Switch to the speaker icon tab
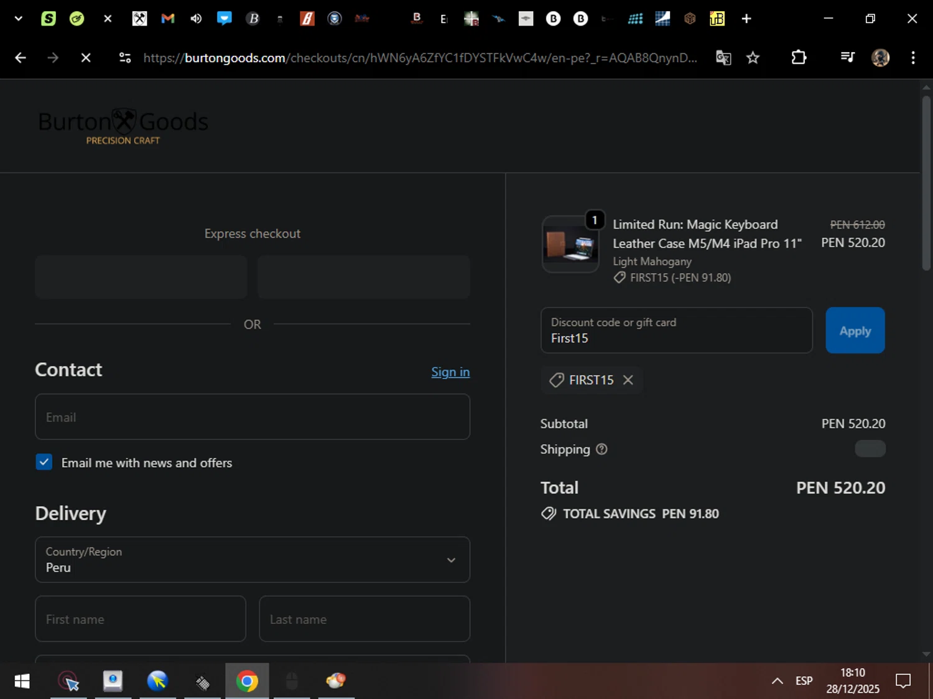Viewport: 933px width, 699px height. click(x=196, y=19)
